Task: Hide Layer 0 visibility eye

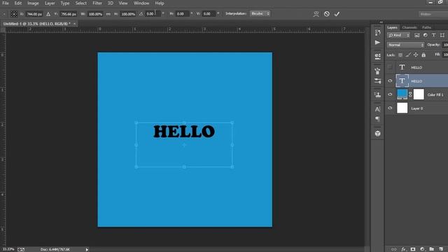Action: tap(390, 108)
